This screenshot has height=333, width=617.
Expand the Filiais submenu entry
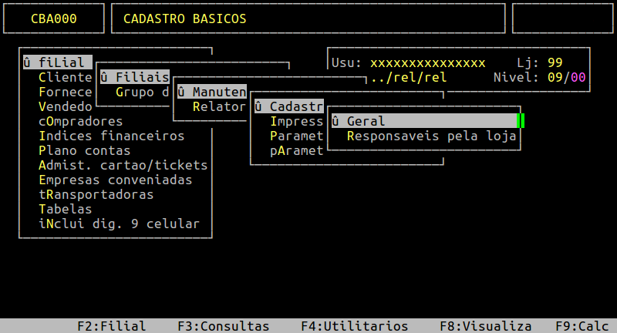coord(135,77)
